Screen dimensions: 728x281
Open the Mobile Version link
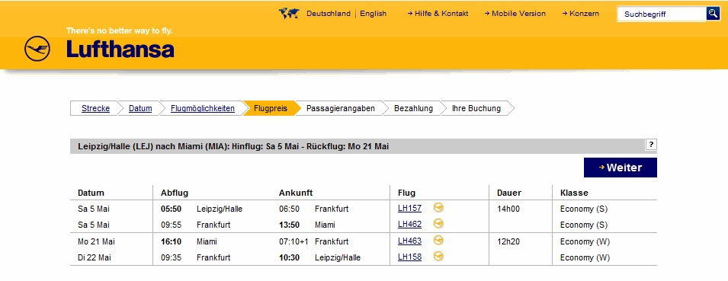click(515, 14)
